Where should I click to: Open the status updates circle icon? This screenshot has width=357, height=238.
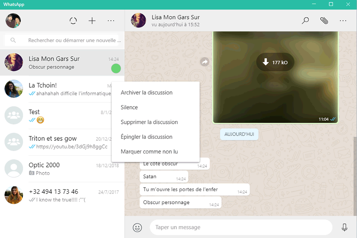73,21
